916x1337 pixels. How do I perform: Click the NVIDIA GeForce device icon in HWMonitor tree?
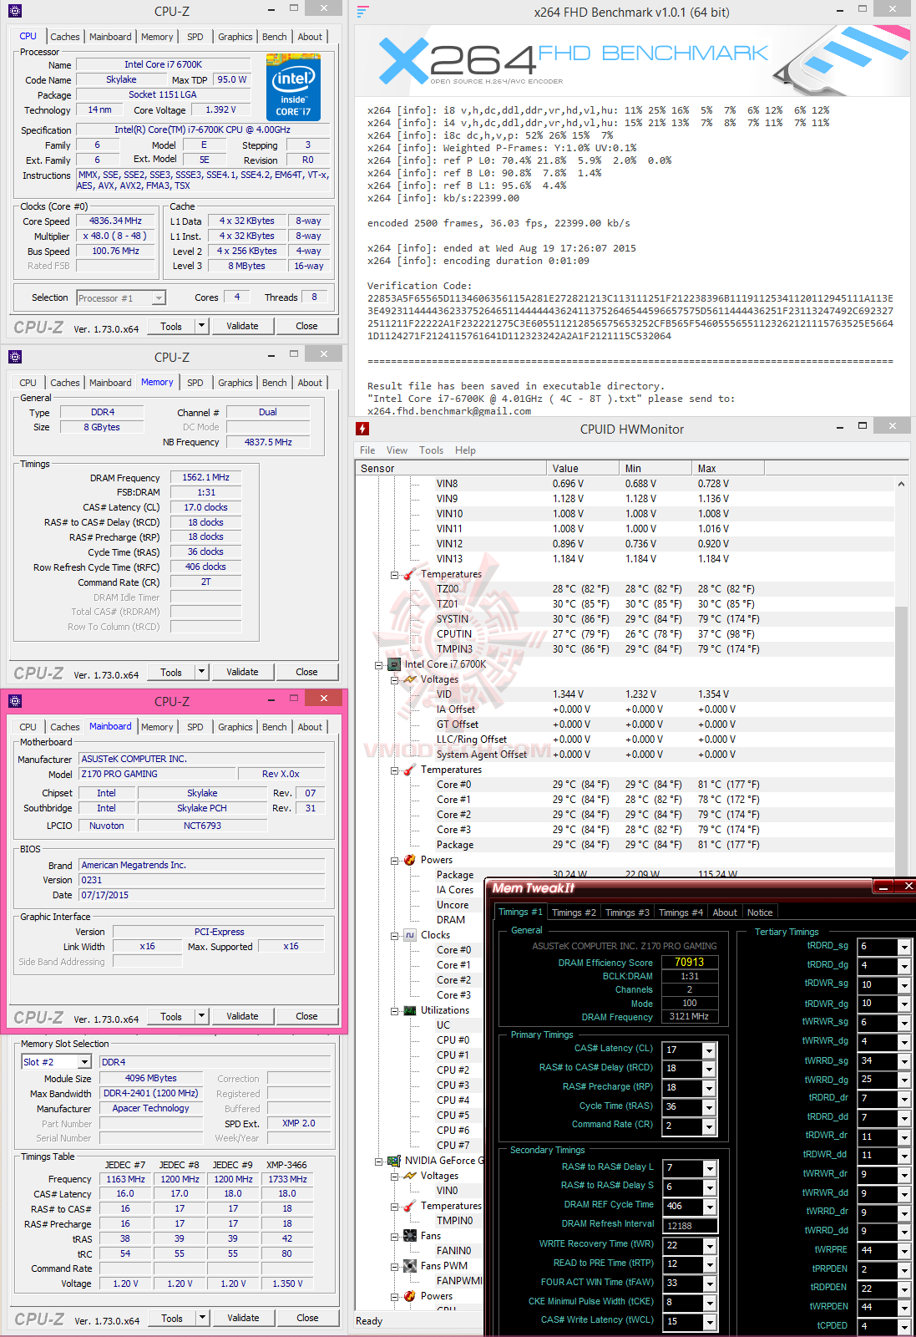(394, 1161)
